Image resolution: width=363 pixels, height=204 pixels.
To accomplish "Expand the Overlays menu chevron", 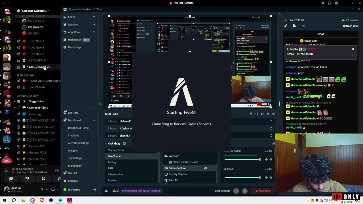I will pyautogui.click(x=94, y=25).
